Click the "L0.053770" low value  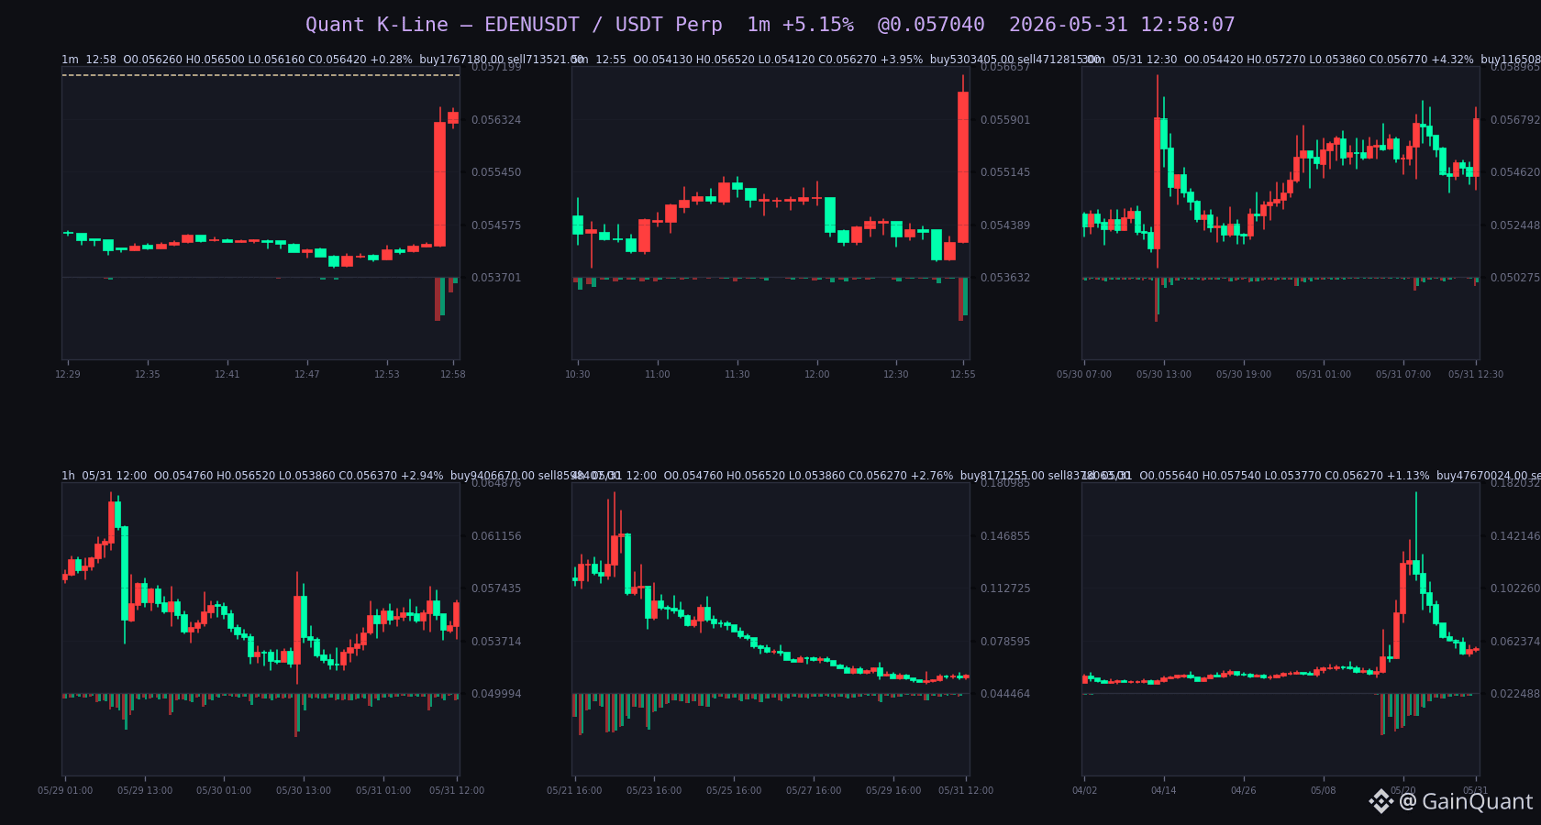pos(1293,476)
